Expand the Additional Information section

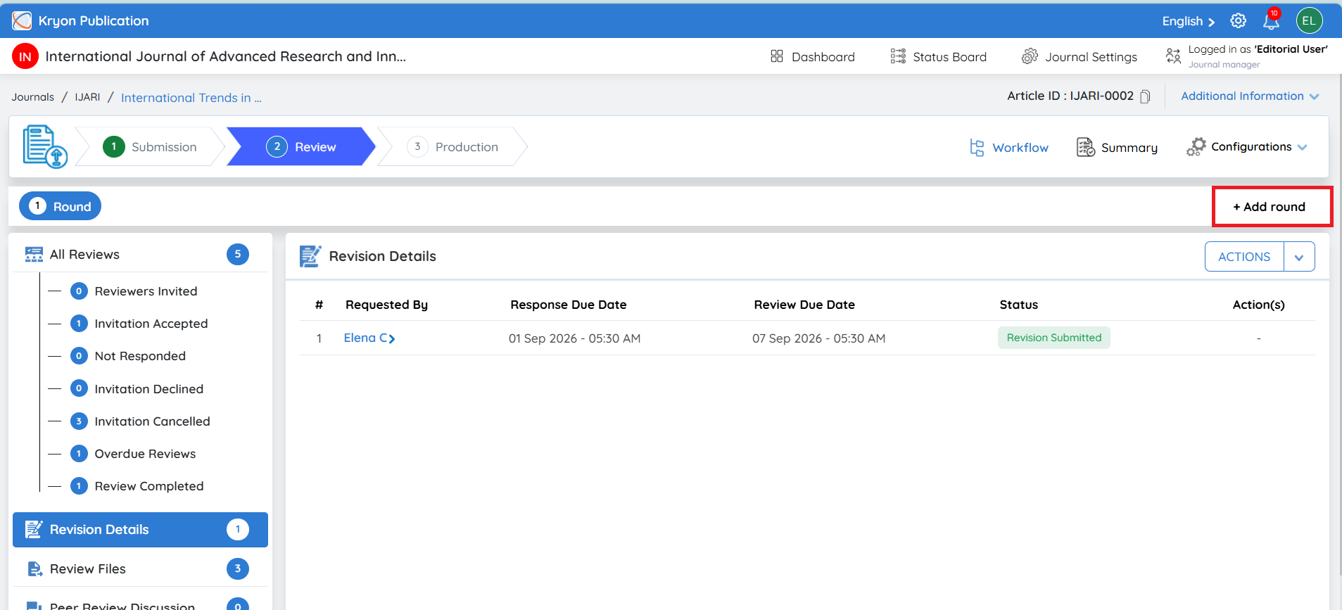click(1250, 96)
